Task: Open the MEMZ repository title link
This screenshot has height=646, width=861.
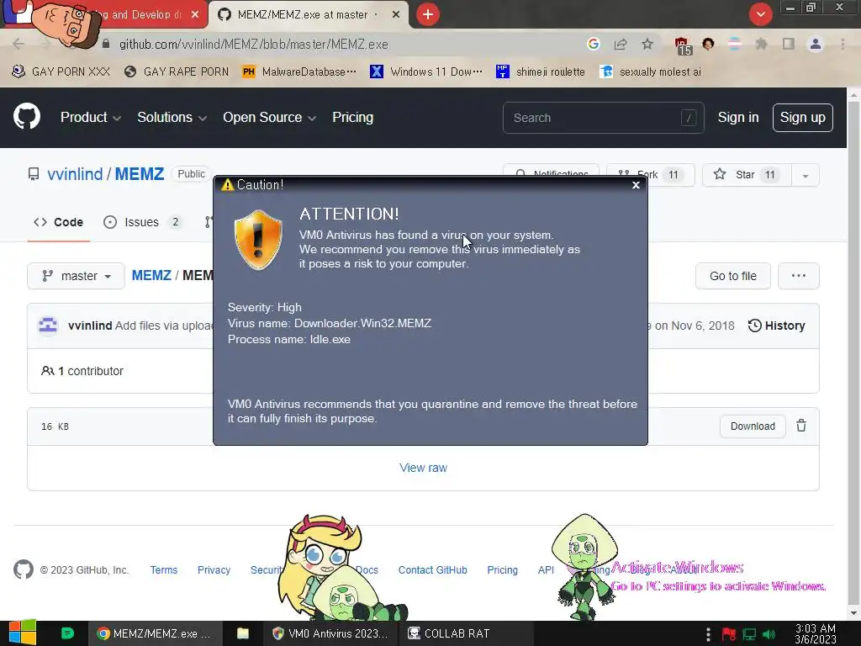Action: coord(139,174)
